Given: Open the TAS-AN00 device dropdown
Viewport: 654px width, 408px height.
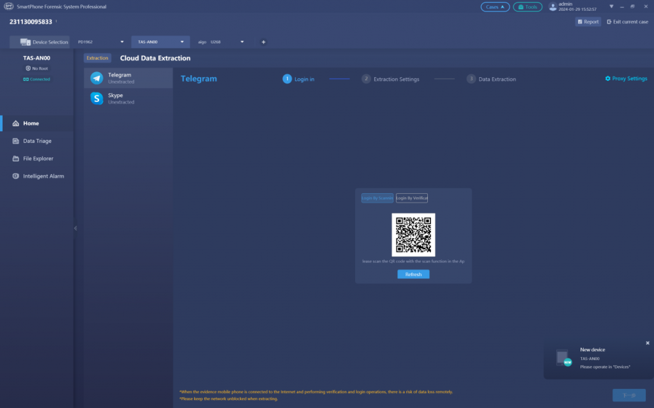Looking at the screenshot, I should click(160, 41).
